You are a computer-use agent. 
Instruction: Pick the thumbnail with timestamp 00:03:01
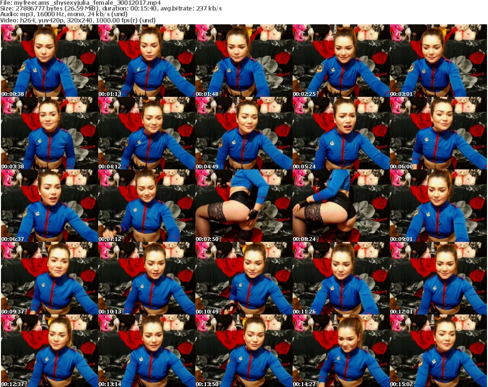pos(438,61)
